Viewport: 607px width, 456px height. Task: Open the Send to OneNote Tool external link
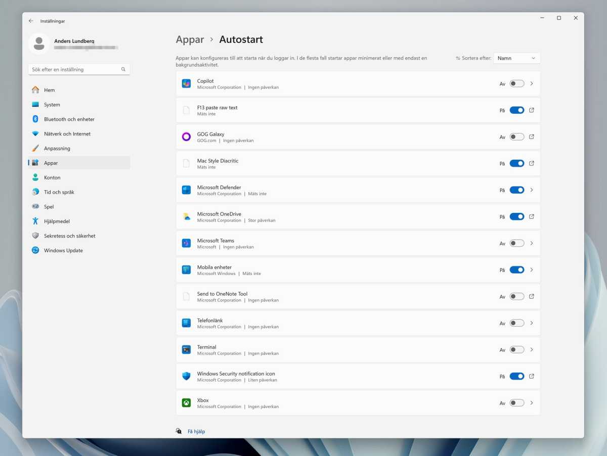pyautogui.click(x=532, y=296)
